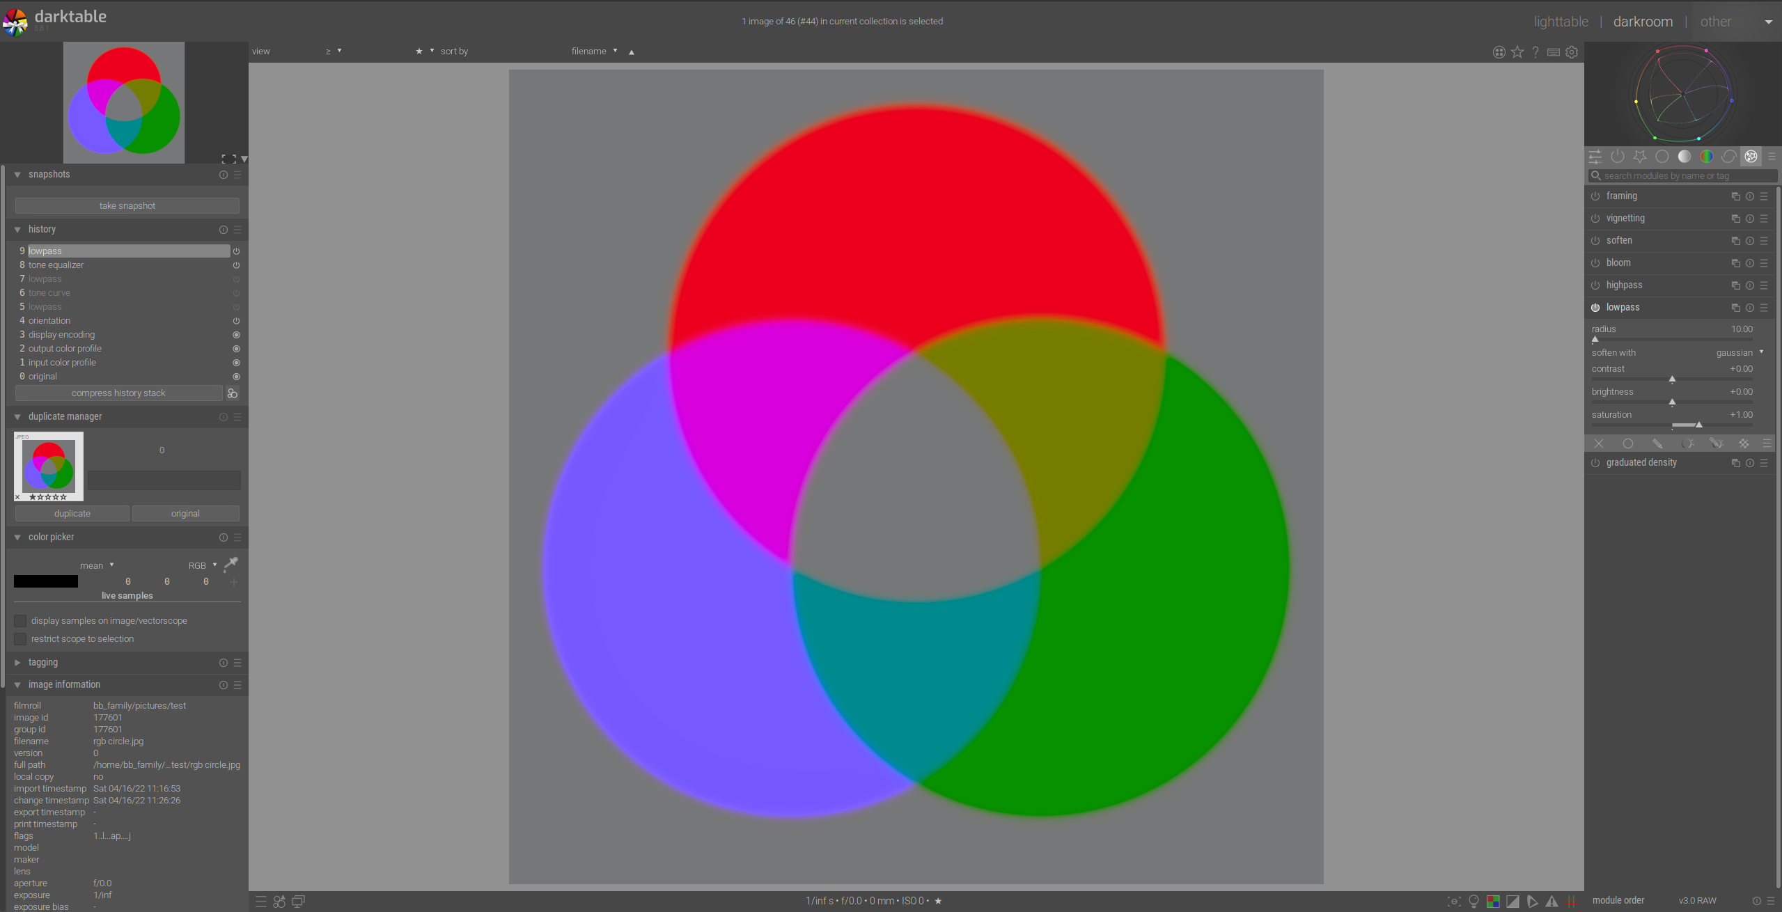The image size is (1782, 912).
Task: Disable the lowpass module power button
Action: (1595, 308)
